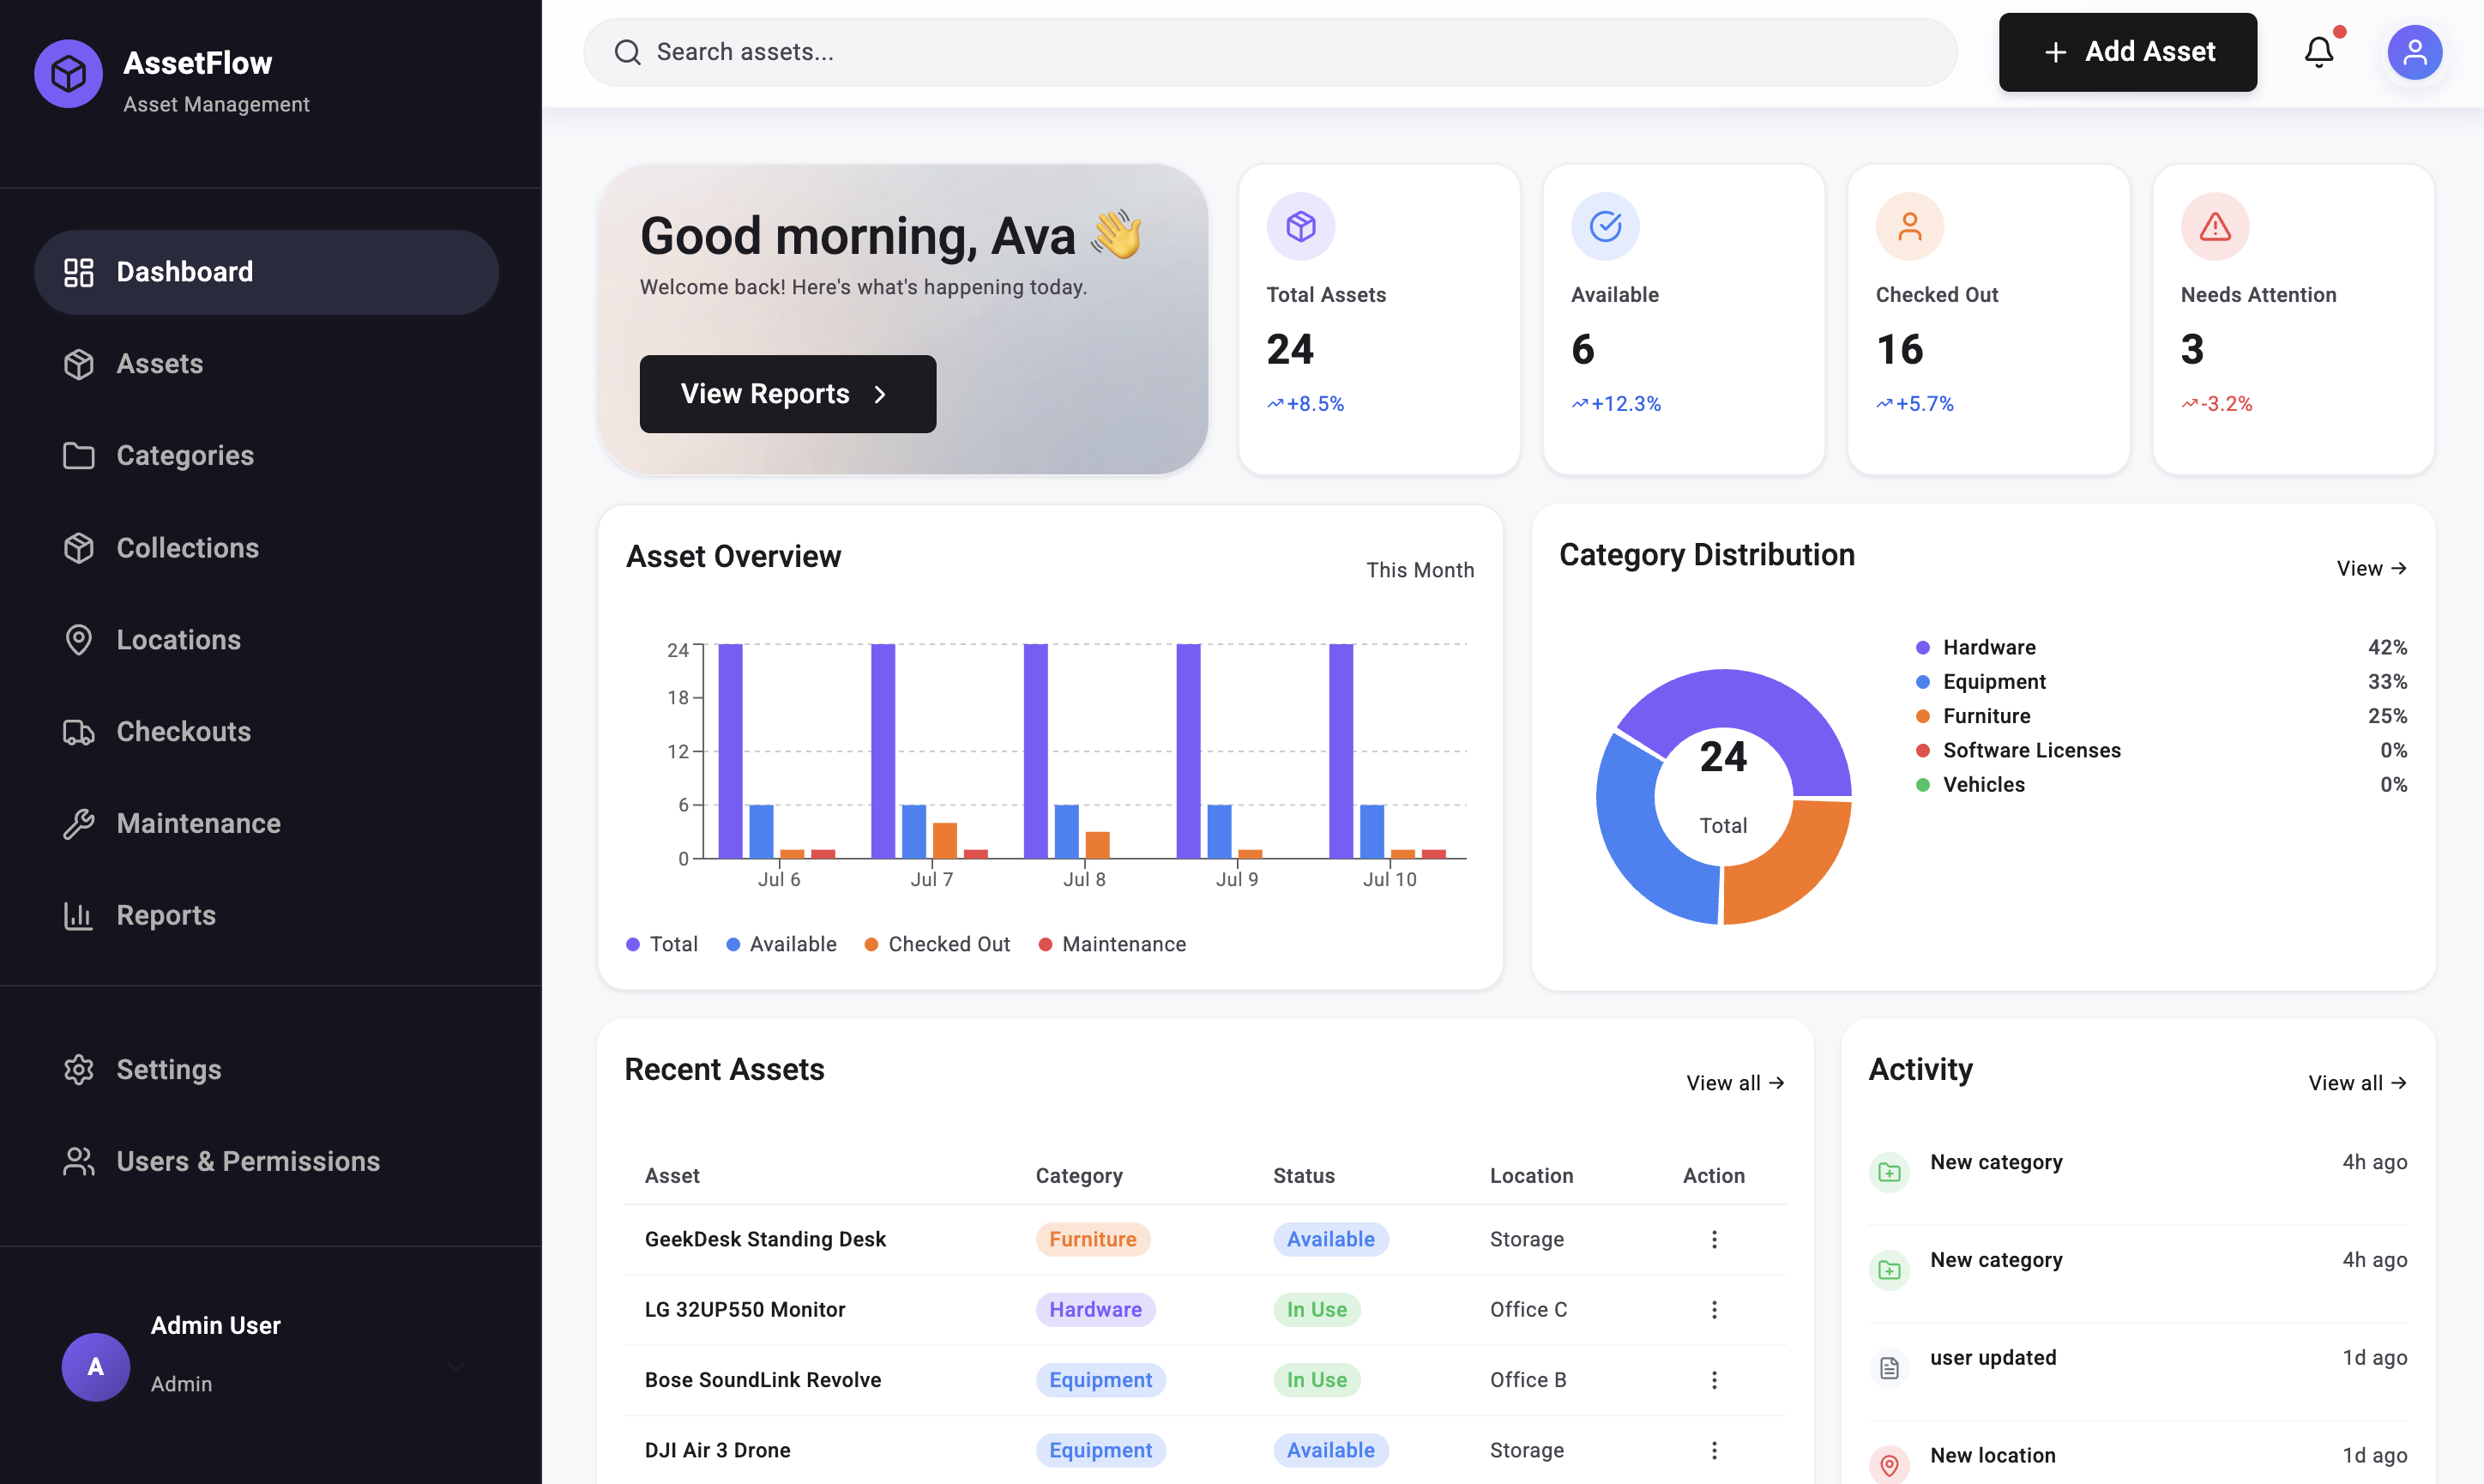Click the Furniture category tag
The width and height of the screenshot is (2484, 1484).
(1093, 1240)
